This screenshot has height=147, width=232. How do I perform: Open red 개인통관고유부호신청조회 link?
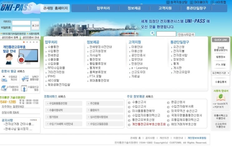tap(149, 124)
